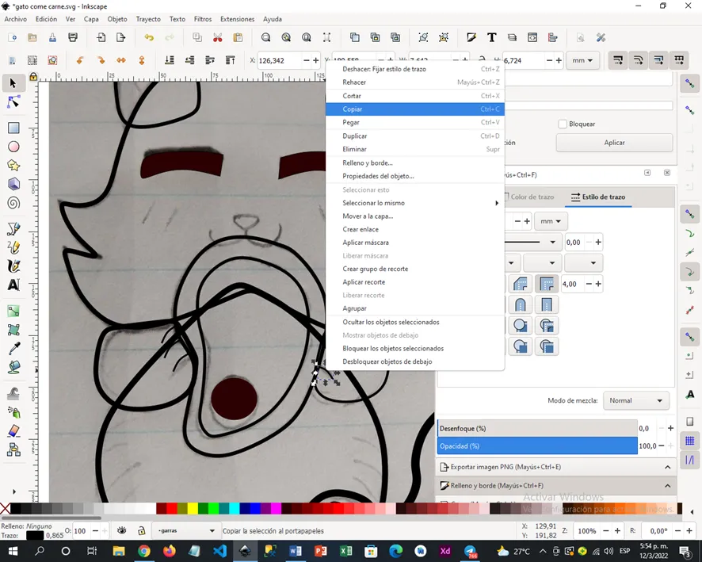Click the Save document toolbar icon
Image resolution: width=702 pixels, height=562 pixels.
tap(52, 37)
